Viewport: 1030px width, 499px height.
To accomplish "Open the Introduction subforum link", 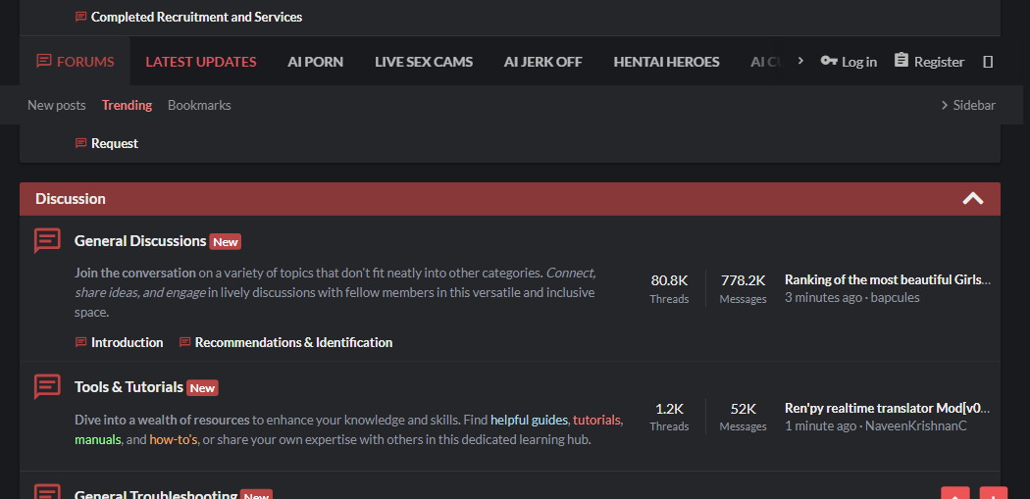I will point(127,342).
